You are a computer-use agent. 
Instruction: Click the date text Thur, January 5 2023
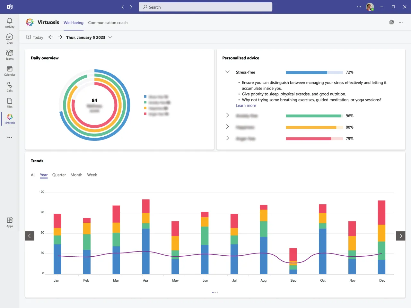pyautogui.click(x=86, y=37)
